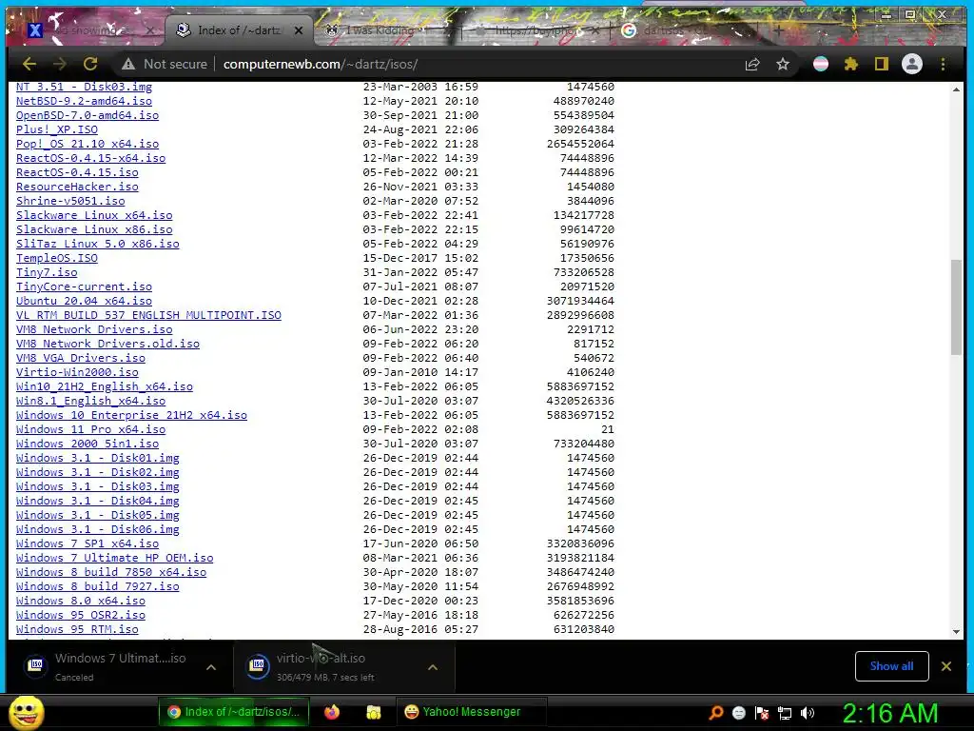974x731 pixels.
Task: Download Shrine-v5051.iso
Action: [70, 201]
